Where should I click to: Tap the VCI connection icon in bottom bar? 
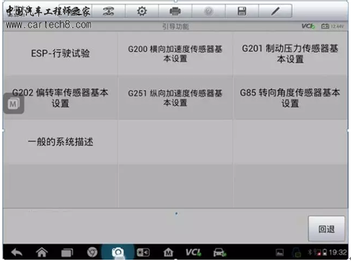(x=193, y=253)
